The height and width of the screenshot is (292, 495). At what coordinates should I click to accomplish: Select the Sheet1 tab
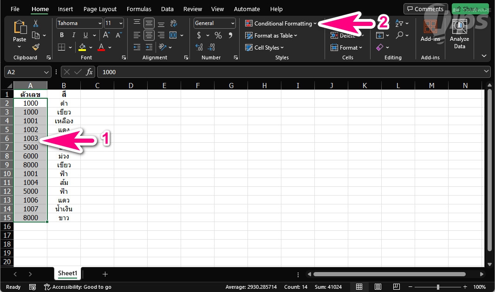67,273
